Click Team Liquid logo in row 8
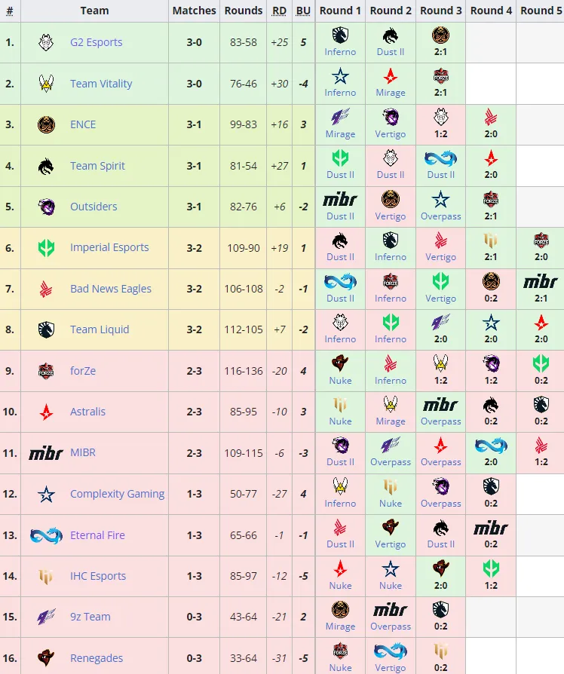Screen dimensions: 564x674 (46, 329)
